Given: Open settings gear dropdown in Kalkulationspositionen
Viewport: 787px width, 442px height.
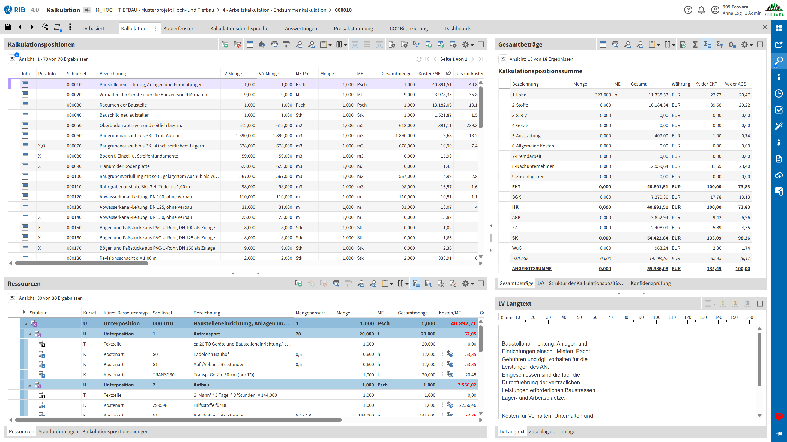Looking at the screenshot, I should (468, 45).
